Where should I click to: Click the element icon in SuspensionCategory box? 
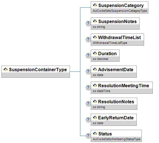[95, 5]
